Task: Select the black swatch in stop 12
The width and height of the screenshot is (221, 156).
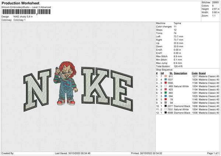Action: click(165, 113)
